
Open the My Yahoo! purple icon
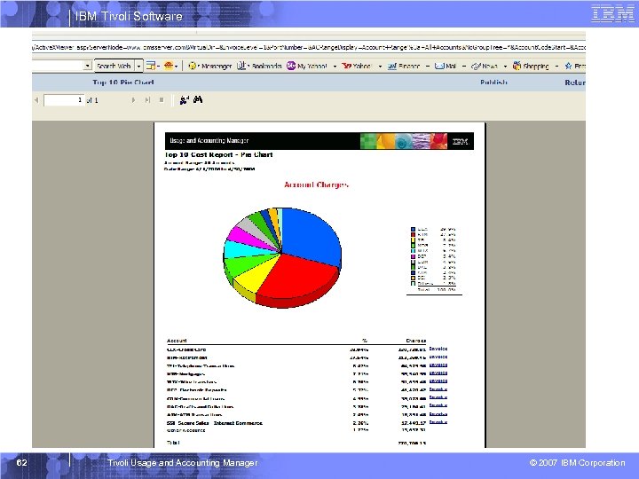click(x=291, y=66)
